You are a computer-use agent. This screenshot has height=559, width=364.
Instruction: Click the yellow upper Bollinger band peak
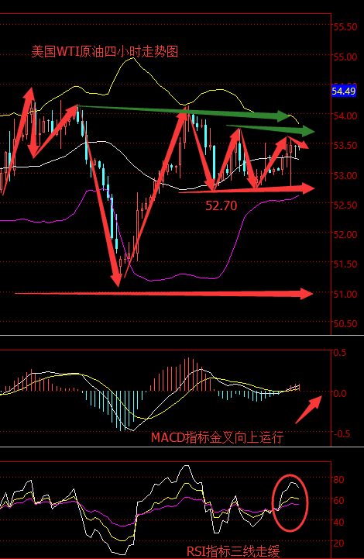[132, 57]
